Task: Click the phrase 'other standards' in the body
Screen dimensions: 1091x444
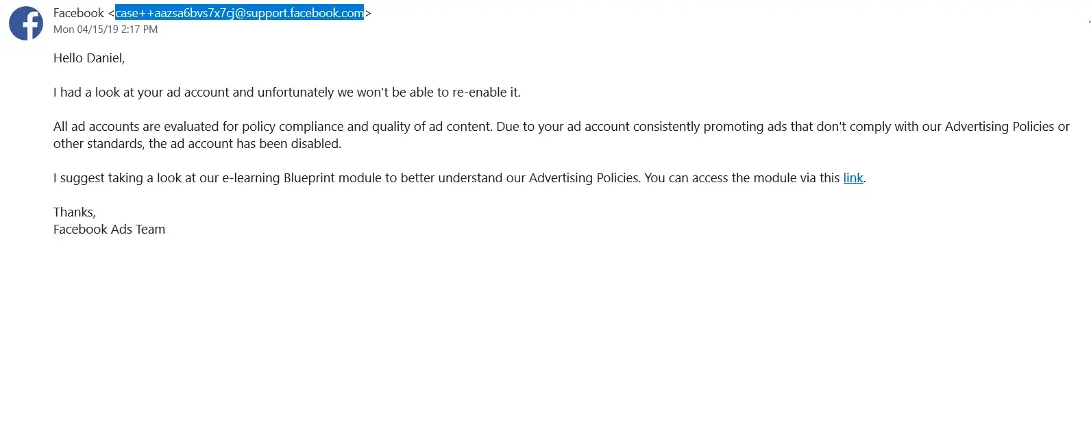Action: pyautogui.click(x=99, y=144)
